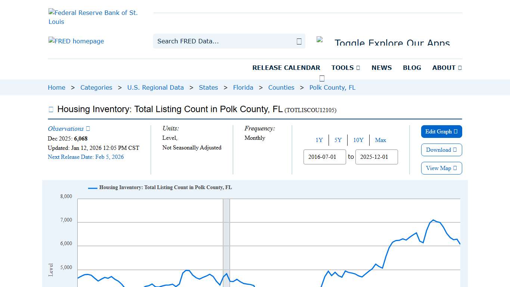Open the Next Release Date link

coord(85,157)
